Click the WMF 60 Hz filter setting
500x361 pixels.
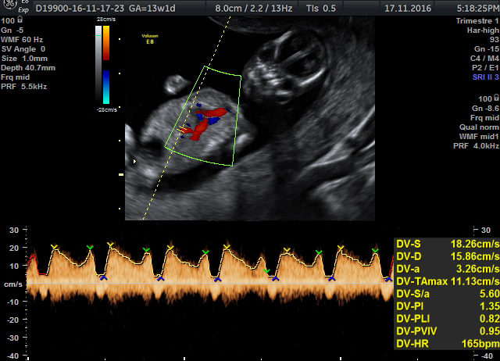tap(22, 40)
